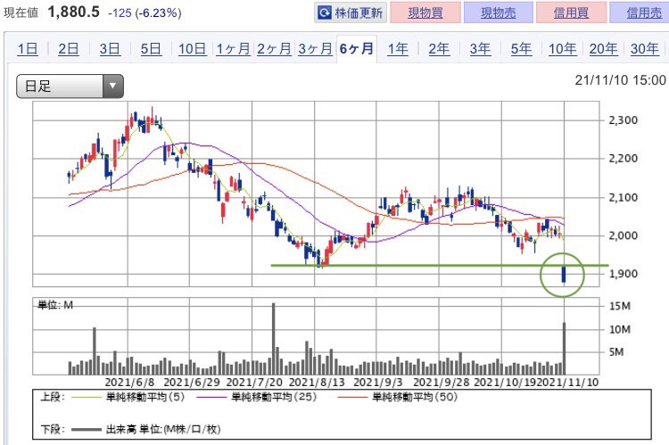This screenshot has height=445, width=669.
Task: Select the 2年 chart period tab
Action: coord(439,49)
